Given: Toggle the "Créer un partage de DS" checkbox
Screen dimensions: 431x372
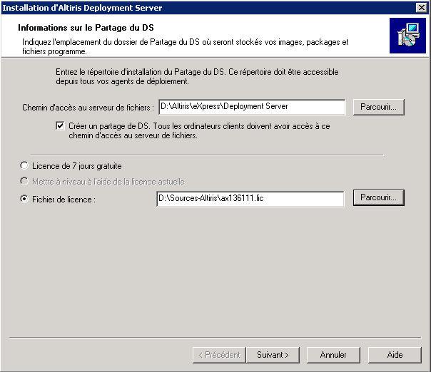Looking at the screenshot, I should pos(61,126).
